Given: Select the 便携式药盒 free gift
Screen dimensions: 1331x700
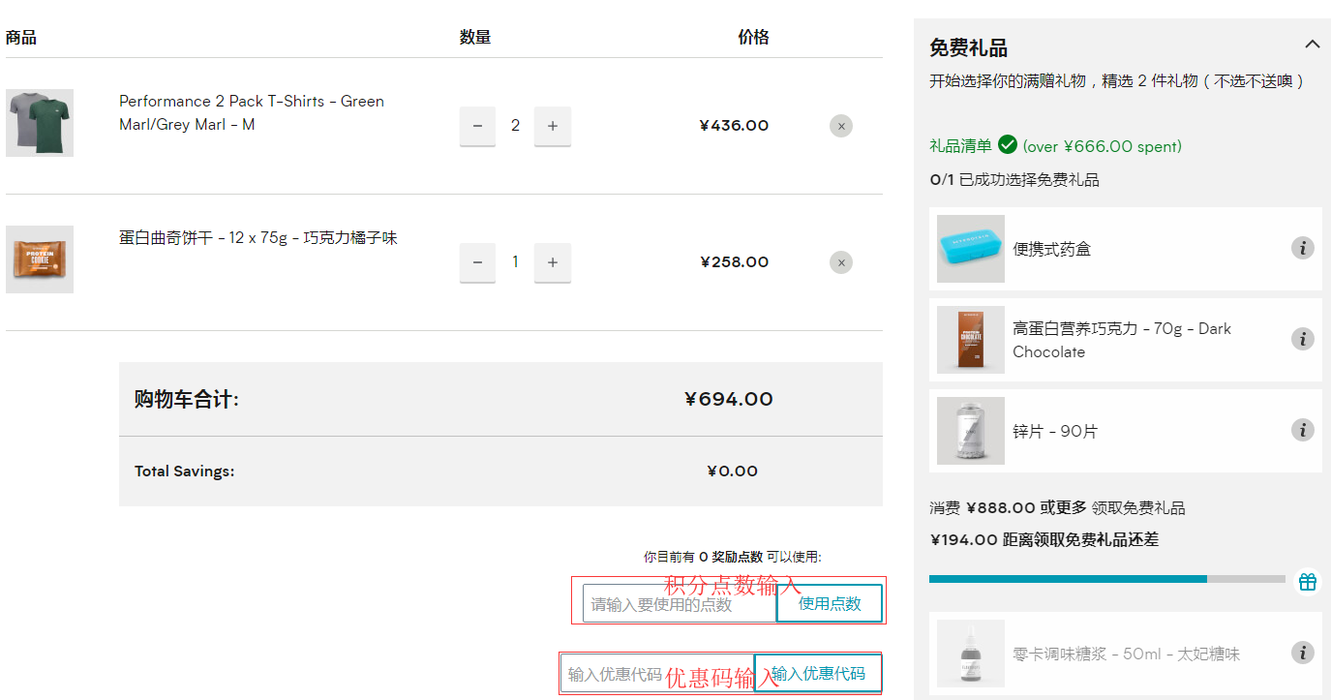Looking at the screenshot, I should (x=1051, y=249).
